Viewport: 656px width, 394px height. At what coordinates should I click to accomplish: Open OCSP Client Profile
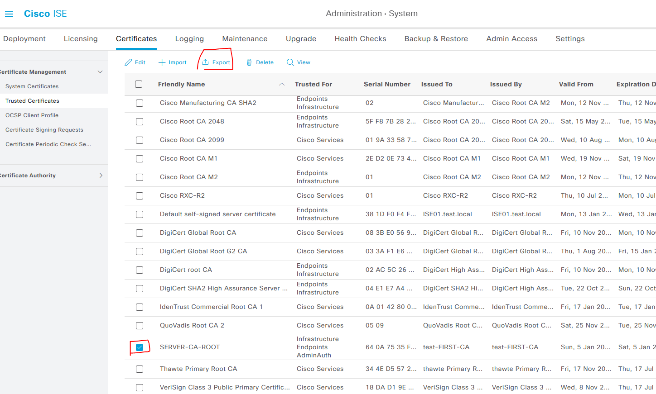pos(32,115)
